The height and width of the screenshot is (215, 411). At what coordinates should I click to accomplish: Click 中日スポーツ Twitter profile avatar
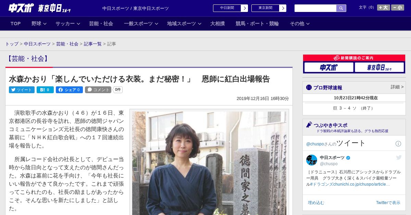click(x=312, y=160)
